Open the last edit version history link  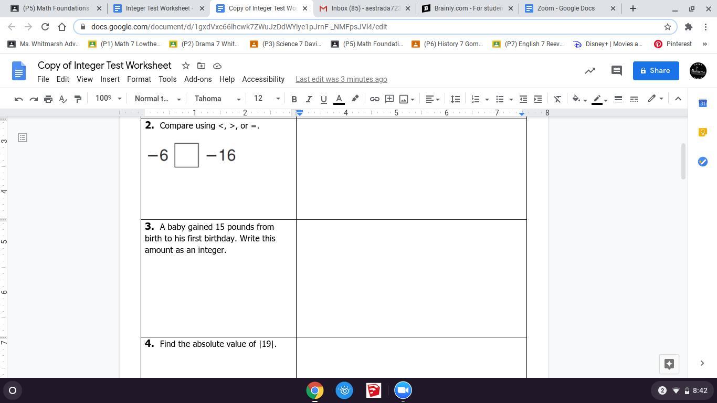(x=341, y=79)
